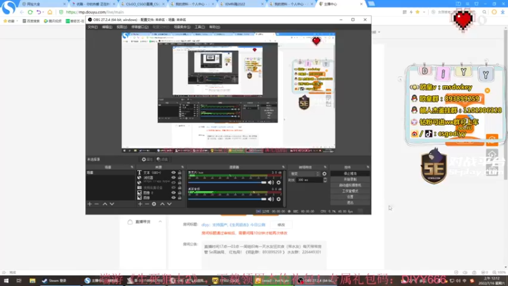Open the Scene Collection menu in OBS
The height and width of the screenshot is (286, 508).
(182, 27)
